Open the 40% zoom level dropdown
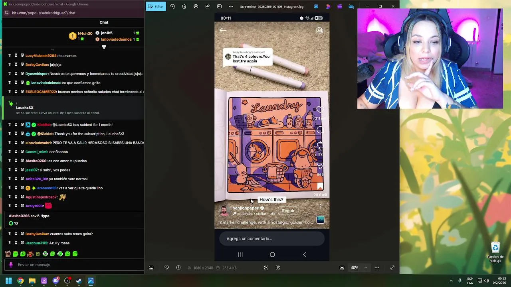This screenshot has width=511, height=287. click(x=359, y=268)
